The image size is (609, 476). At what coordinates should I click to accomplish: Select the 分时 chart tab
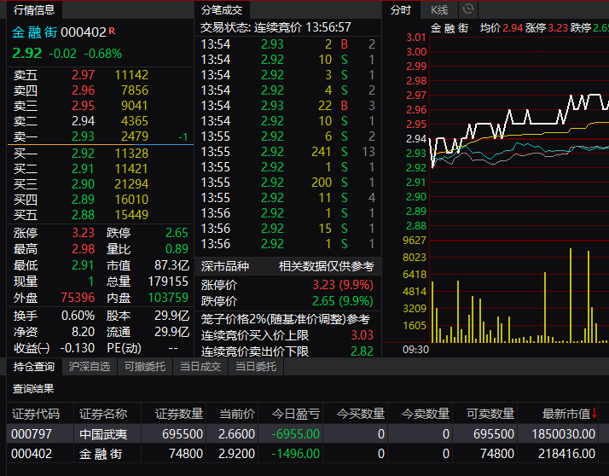[400, 10]
